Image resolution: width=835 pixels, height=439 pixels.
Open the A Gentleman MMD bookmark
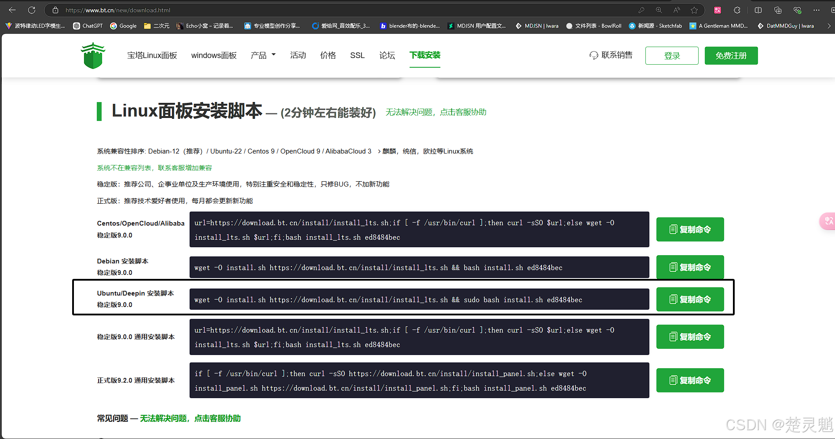(719, 26)
